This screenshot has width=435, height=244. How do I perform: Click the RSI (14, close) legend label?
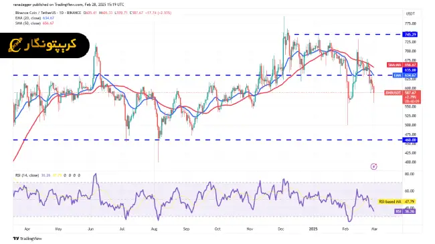coord(27,175)
